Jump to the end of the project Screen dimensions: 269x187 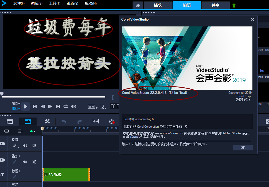coord(58,107)
